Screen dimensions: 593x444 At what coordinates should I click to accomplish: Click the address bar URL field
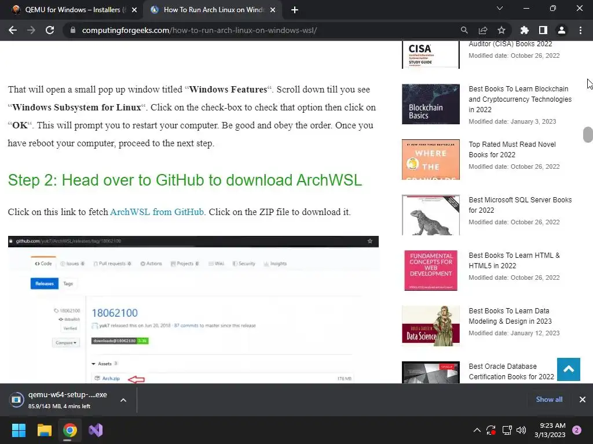click(261, 30)
